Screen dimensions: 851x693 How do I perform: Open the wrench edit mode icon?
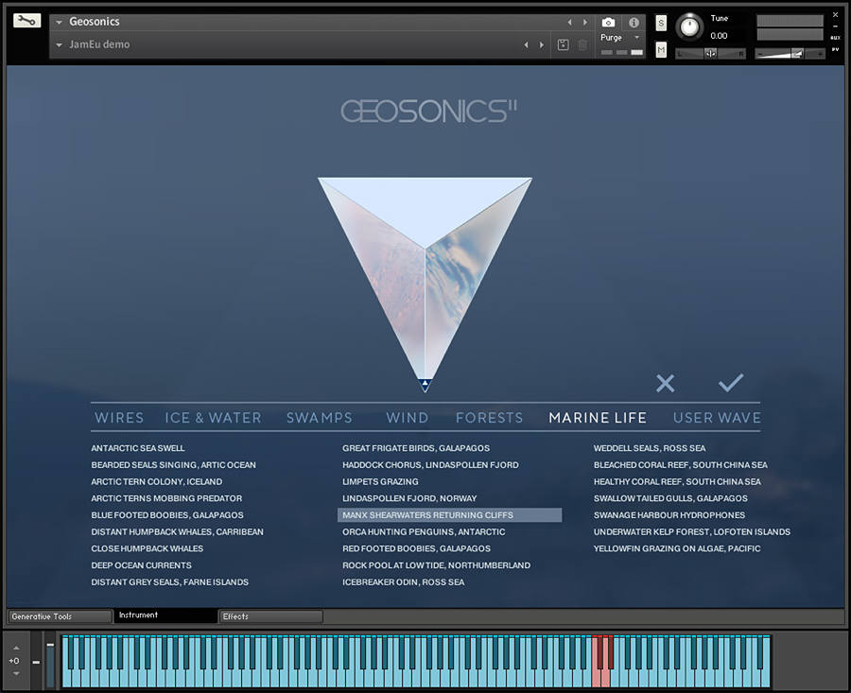tap(27, 21)
